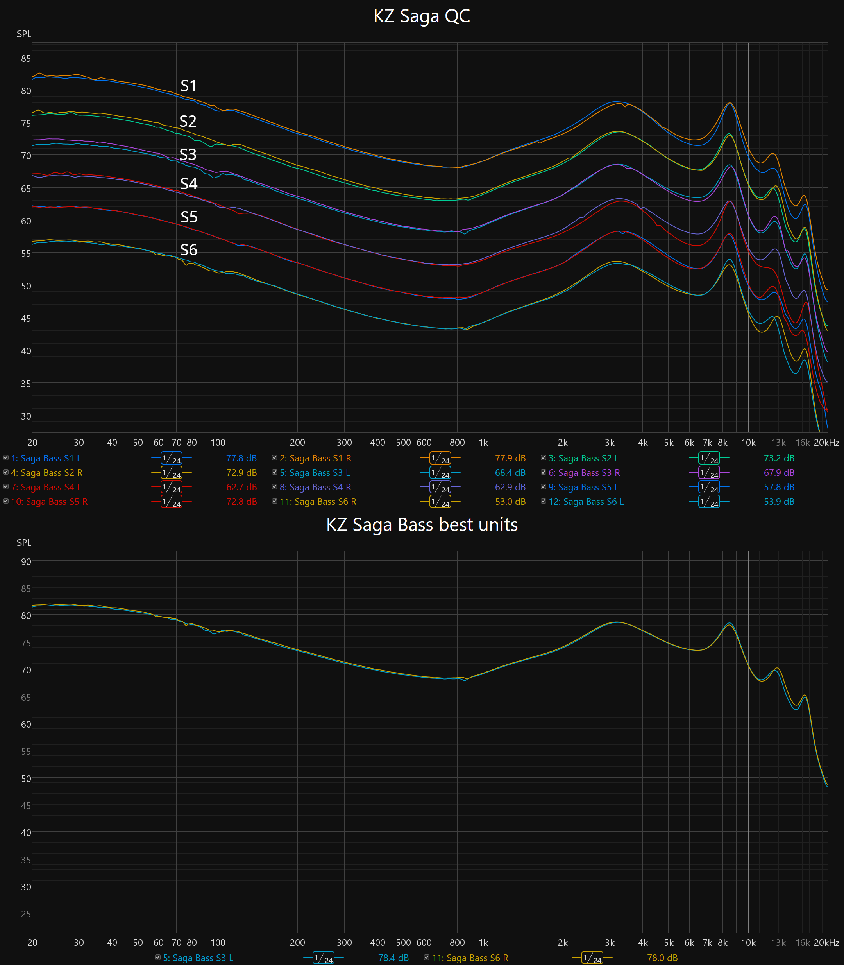
Task: Click the 68.4 dB value for S3 L
Action: click(510, 473)
